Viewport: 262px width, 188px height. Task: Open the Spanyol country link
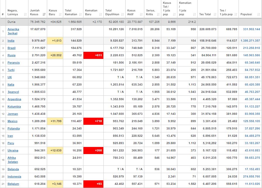(13, 92)
